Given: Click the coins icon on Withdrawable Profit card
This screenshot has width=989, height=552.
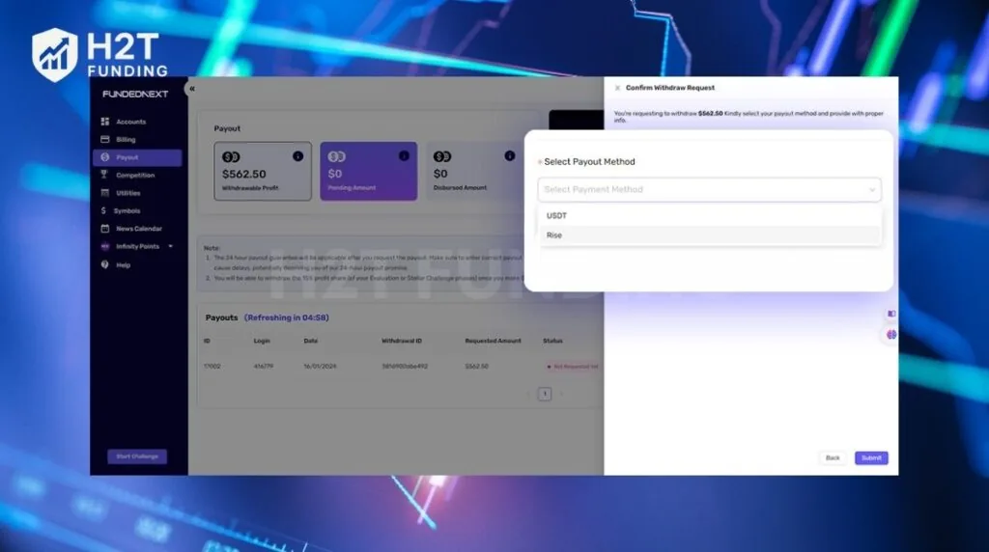Looking at the screenshot, I should click(231, 157).
